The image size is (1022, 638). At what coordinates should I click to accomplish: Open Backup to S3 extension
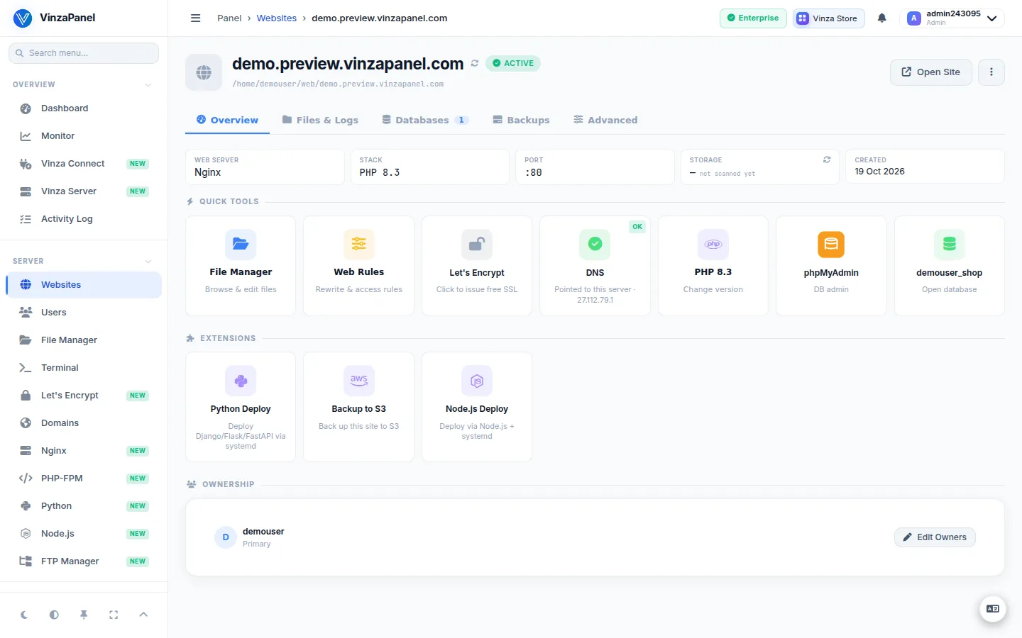(x=358, y=407)
